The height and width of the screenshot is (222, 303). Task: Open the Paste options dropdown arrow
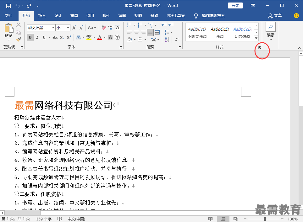[x=9, y=40]
